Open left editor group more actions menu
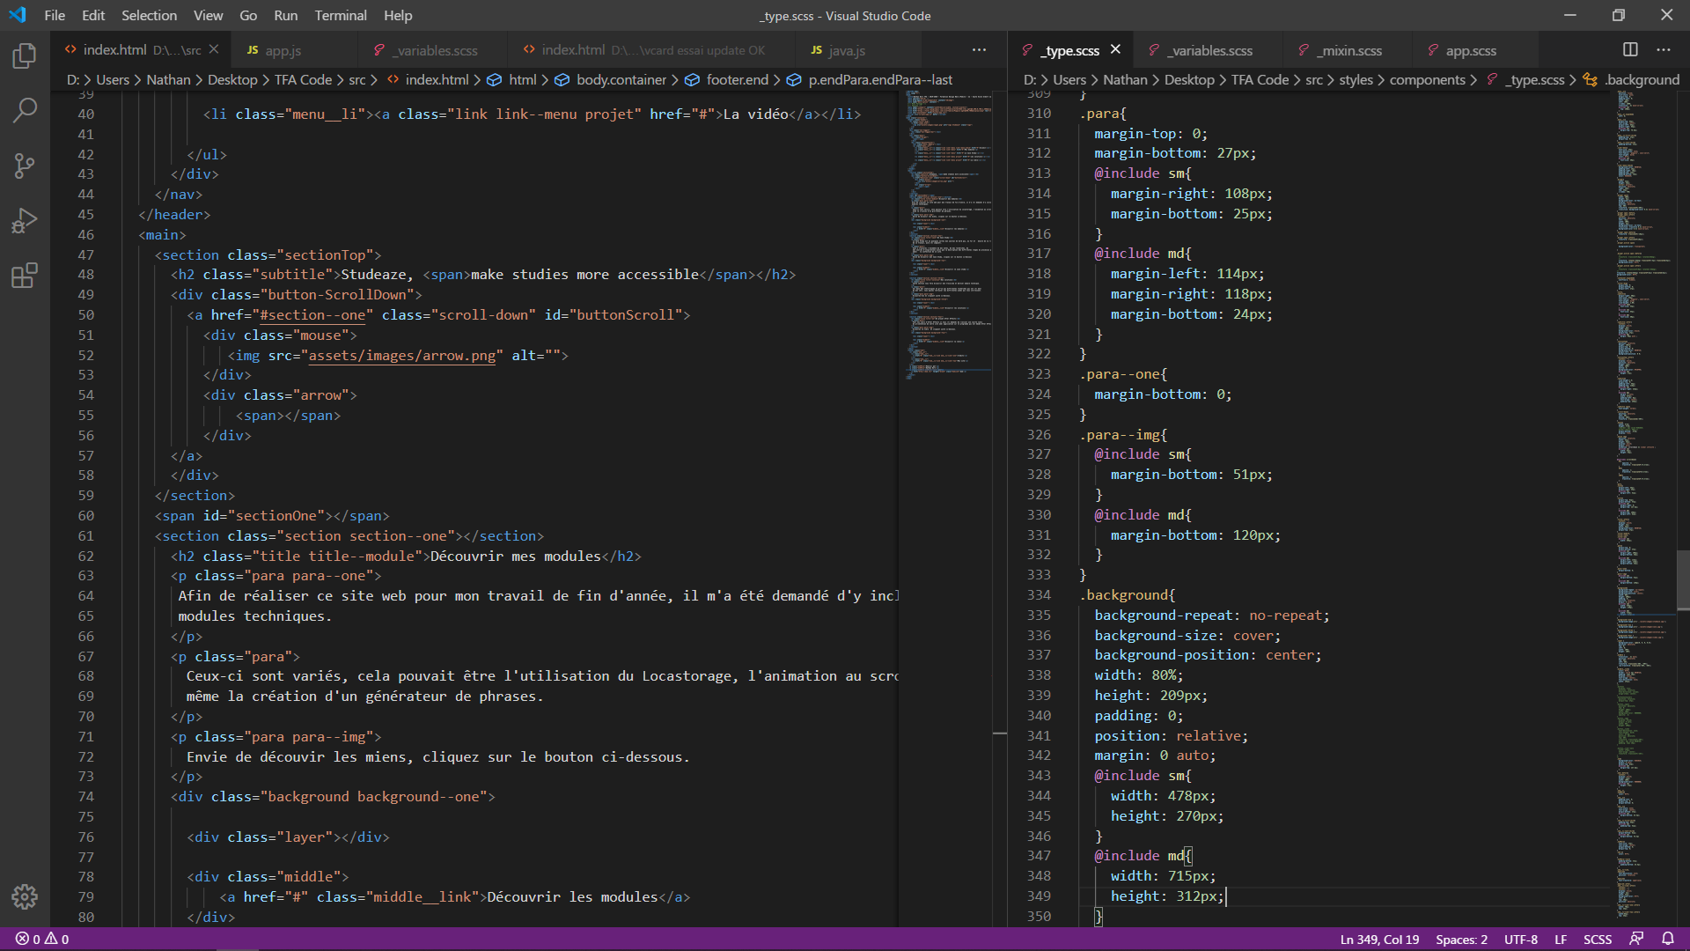 pyautogui.click(x=979, y=50)
